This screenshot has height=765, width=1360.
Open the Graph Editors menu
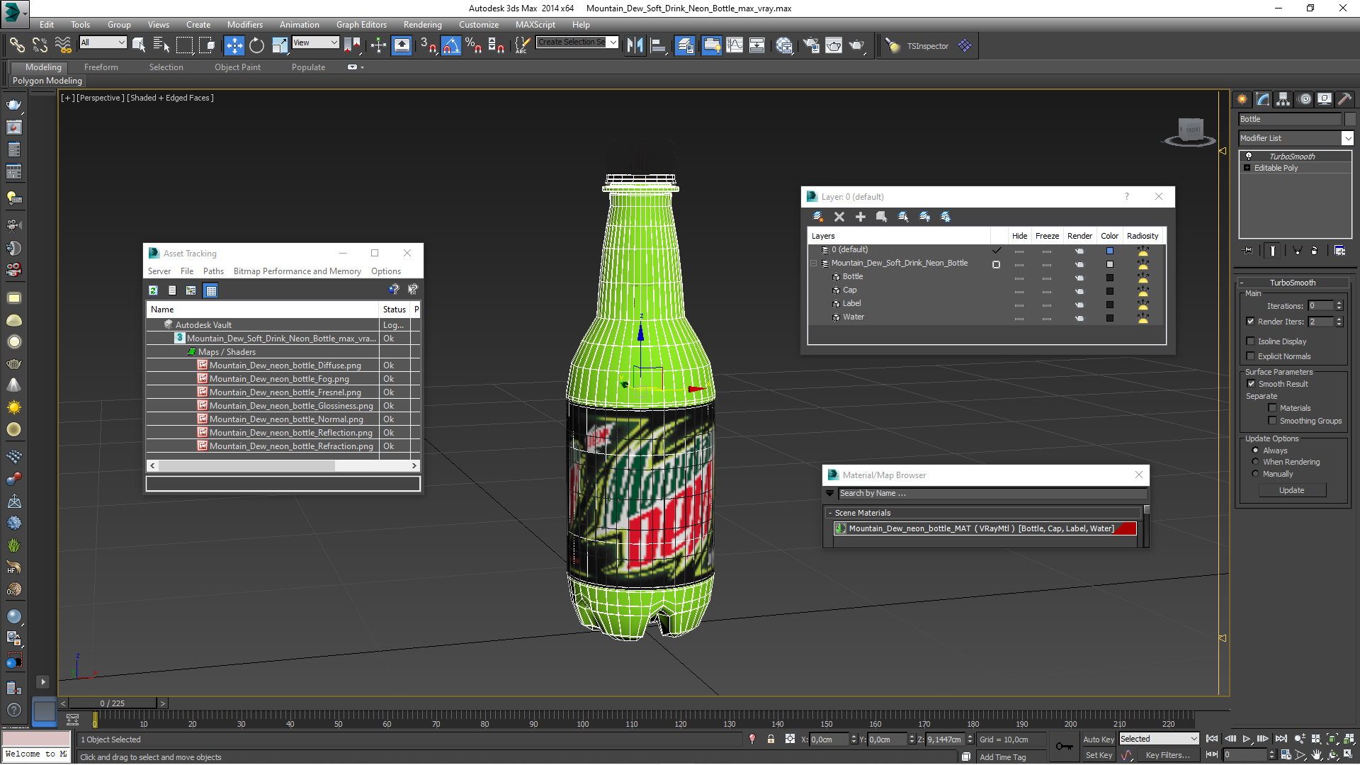point(361,25)
